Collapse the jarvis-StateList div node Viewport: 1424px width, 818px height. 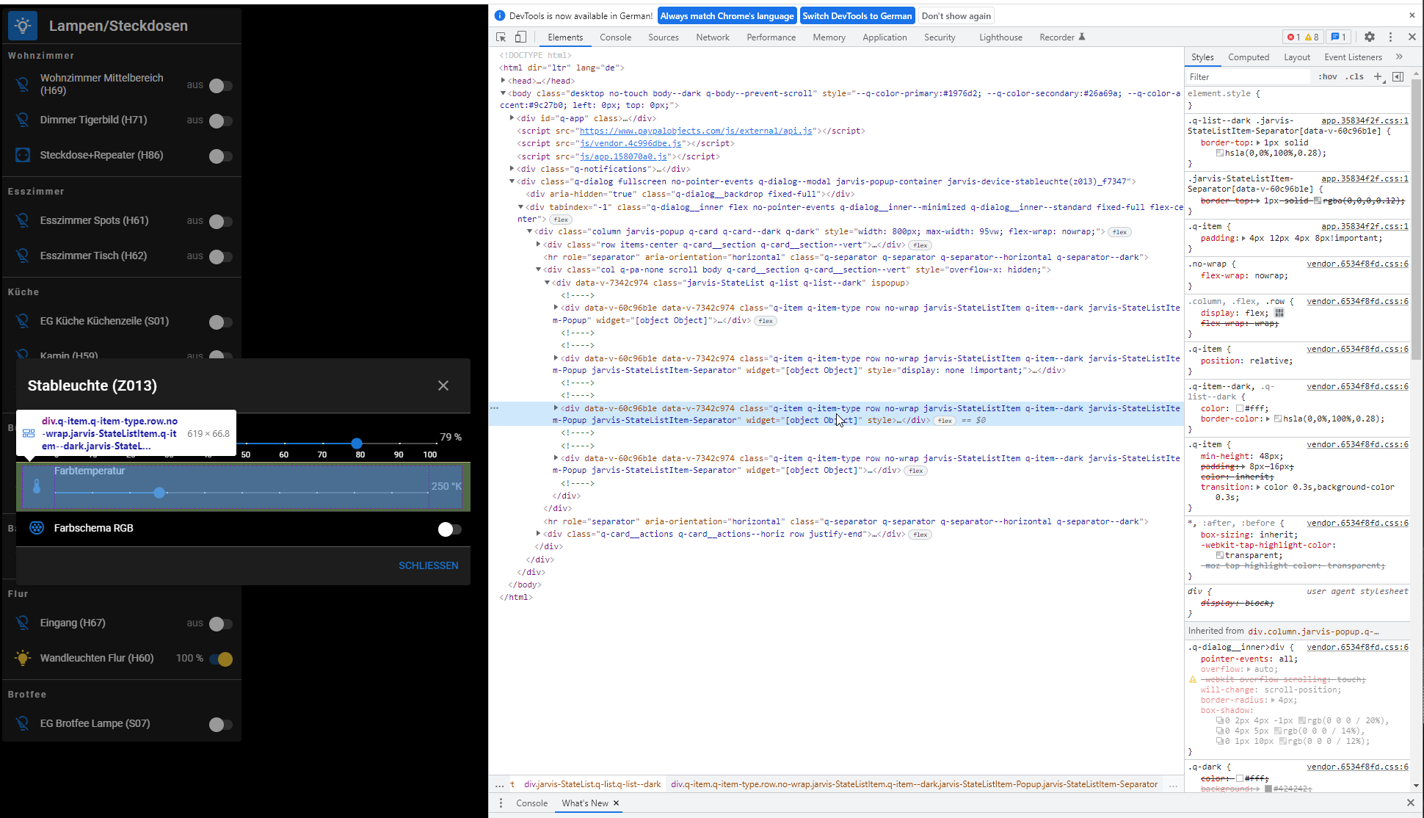click(x=547, y=283)
